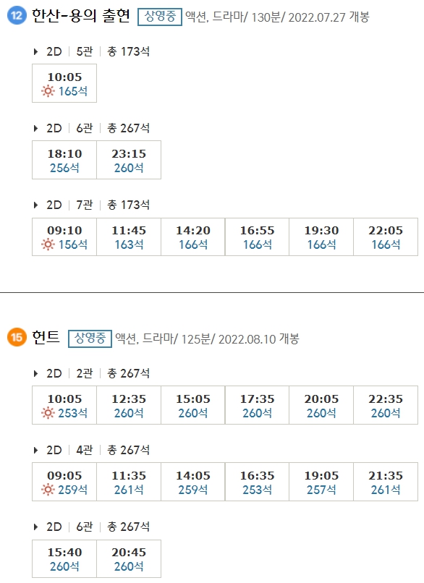Click the blue number 12 badge

tap(16, 15)
